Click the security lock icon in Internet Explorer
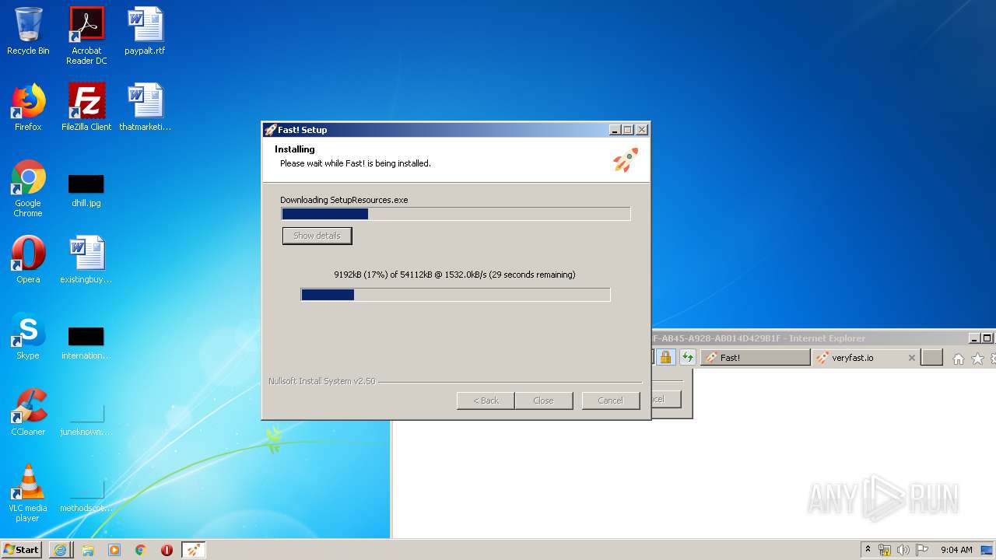 click(665, 357)
